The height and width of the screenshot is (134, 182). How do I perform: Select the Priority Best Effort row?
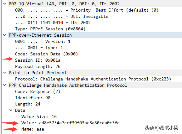coord(87,10)
